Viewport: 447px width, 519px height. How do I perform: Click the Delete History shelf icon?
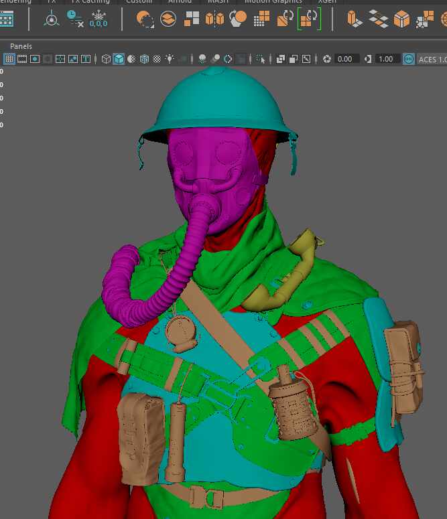(75, 19)
